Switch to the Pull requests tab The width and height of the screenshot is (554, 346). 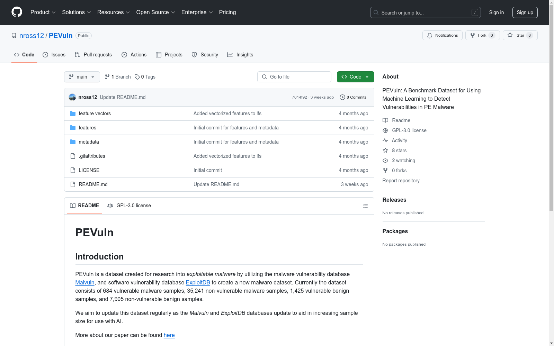93,55
